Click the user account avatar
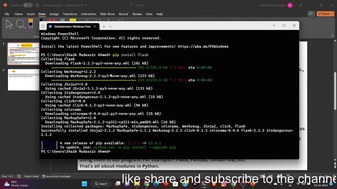Image resolution: width=337 pixels, height=189 pixels. pyautogui.click(x=290, y=5)
